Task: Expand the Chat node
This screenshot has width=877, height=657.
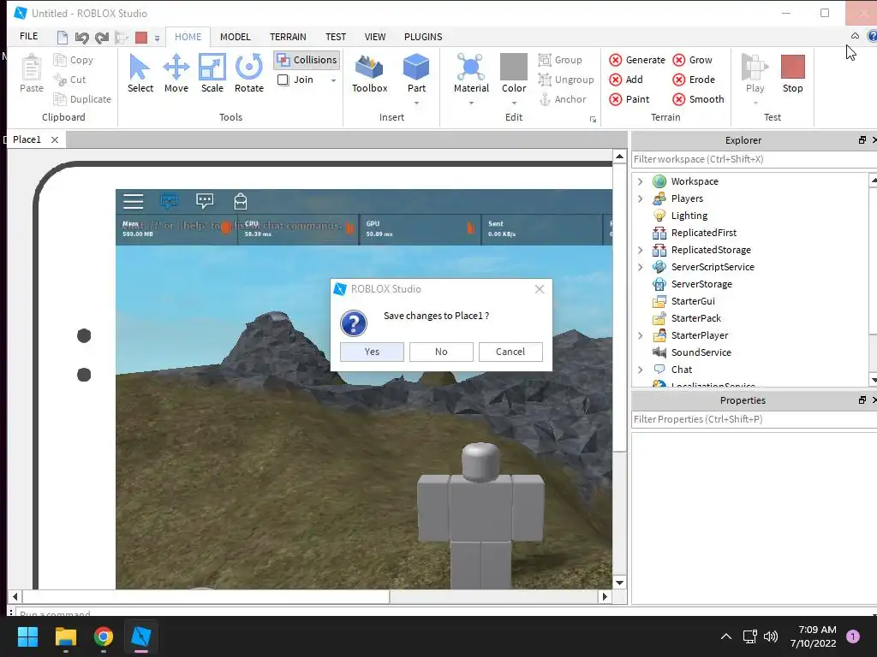Action: point(641,370)
